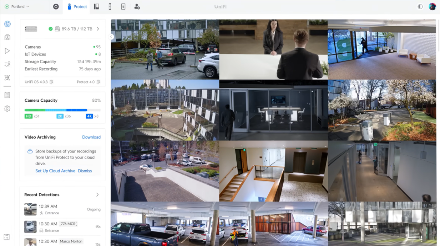Viewport: 440px width, 246px height.
Task: Click the admin user settings icon
Action: point(137,7)
